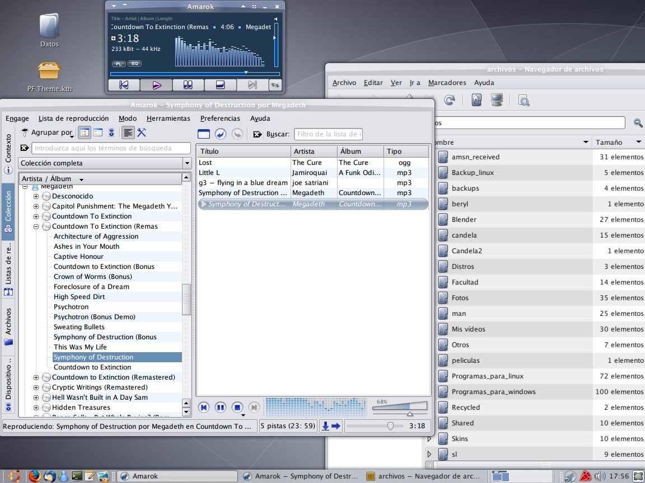Click play button in Amarok mini player
645x483 pixels.
click(156, 84)
